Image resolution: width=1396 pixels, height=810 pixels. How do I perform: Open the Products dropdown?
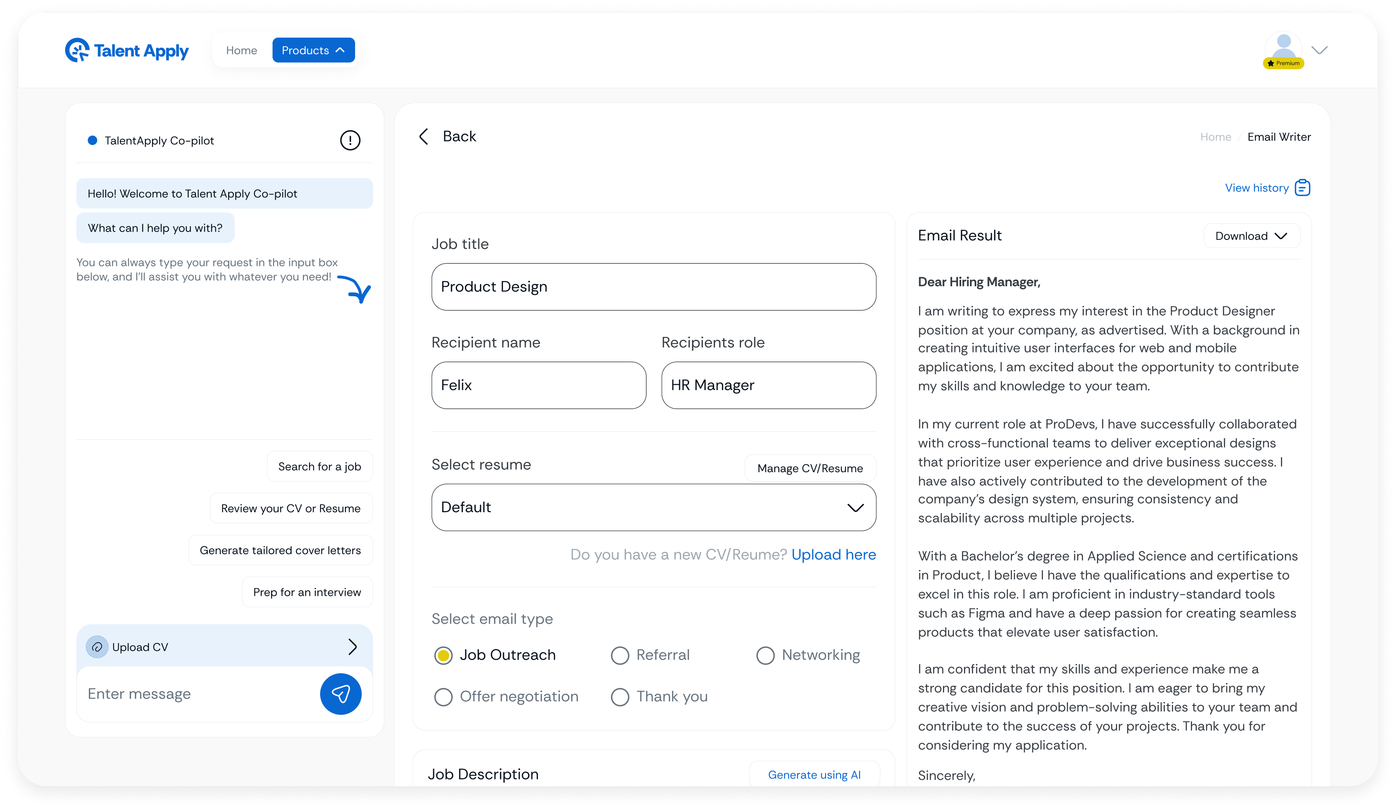click(313, 50)
